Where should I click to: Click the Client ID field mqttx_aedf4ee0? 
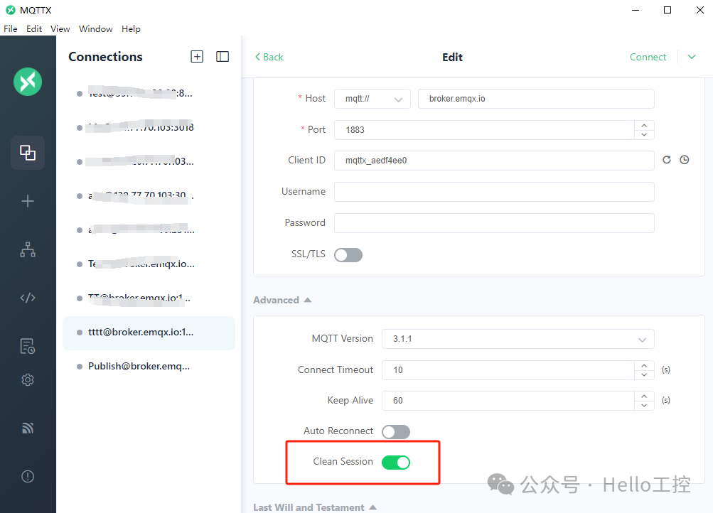coord(494,161)
